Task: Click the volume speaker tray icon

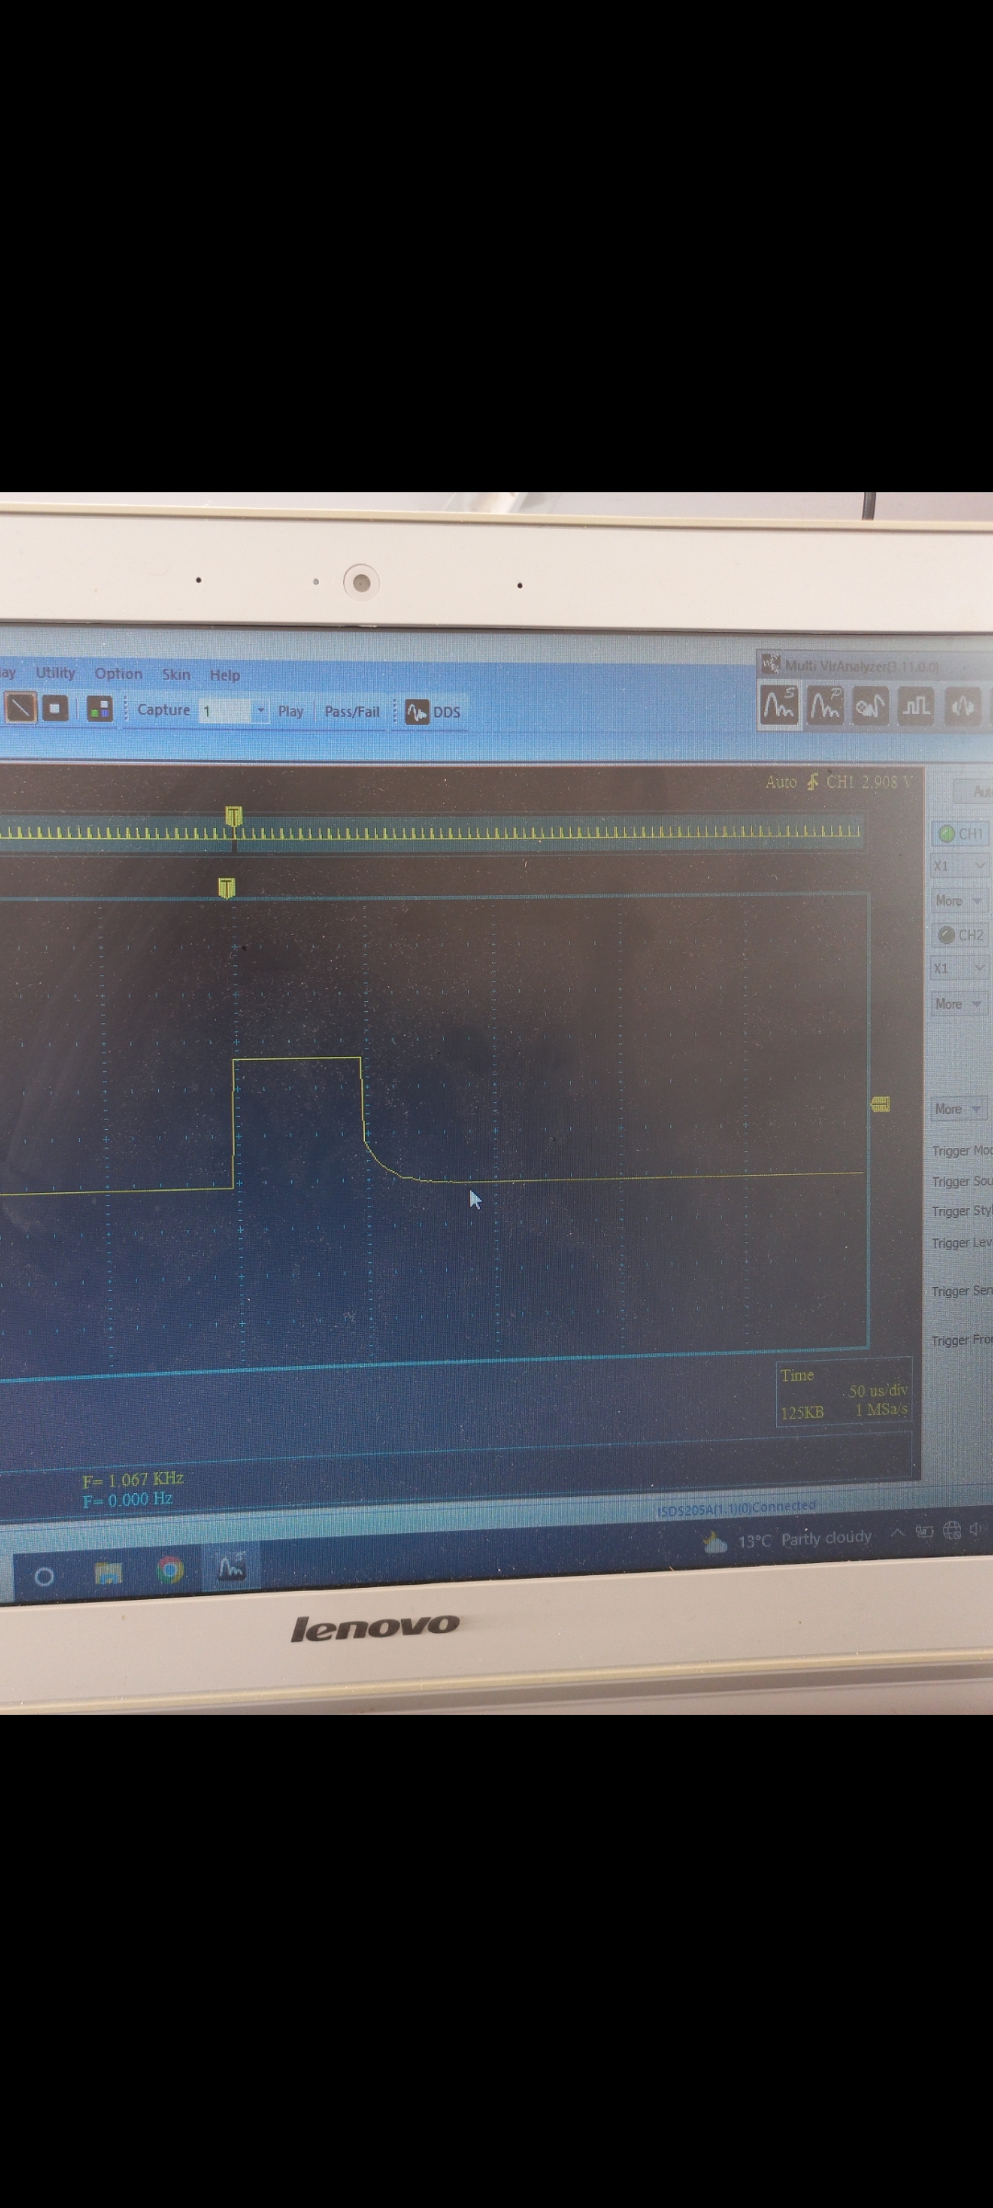Action: point(975,1529)
